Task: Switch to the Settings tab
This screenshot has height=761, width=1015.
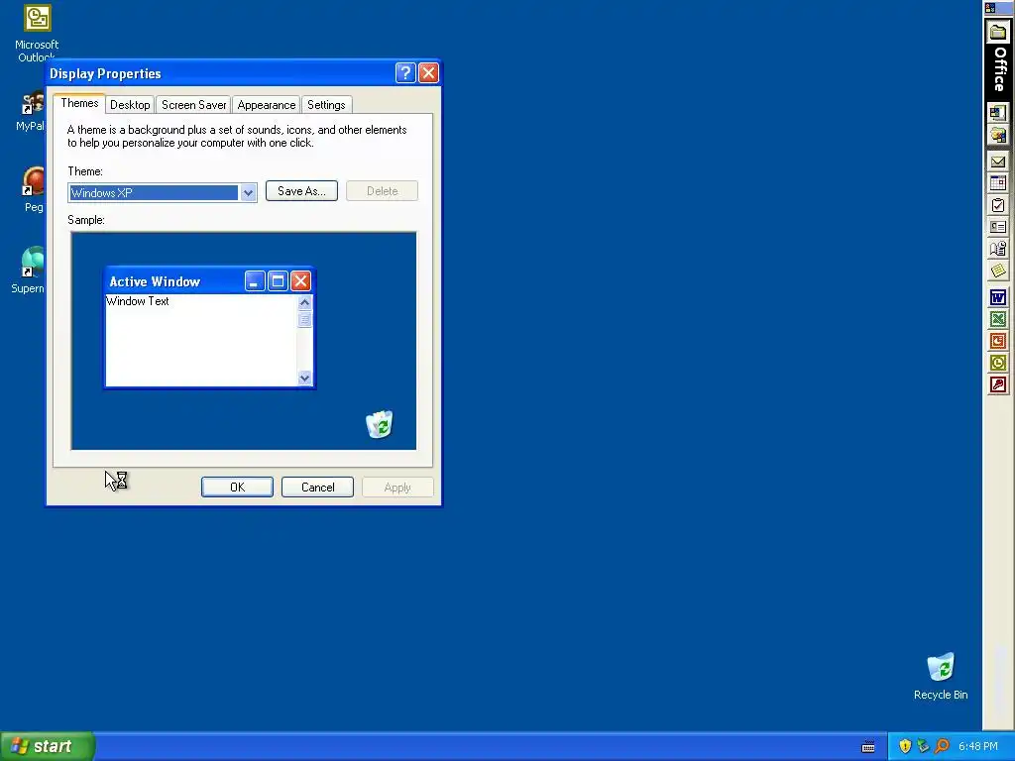Action: point(326,105)
